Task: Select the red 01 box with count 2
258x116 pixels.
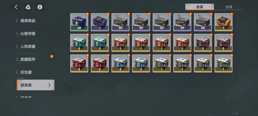Action: [x=79, y=63]
